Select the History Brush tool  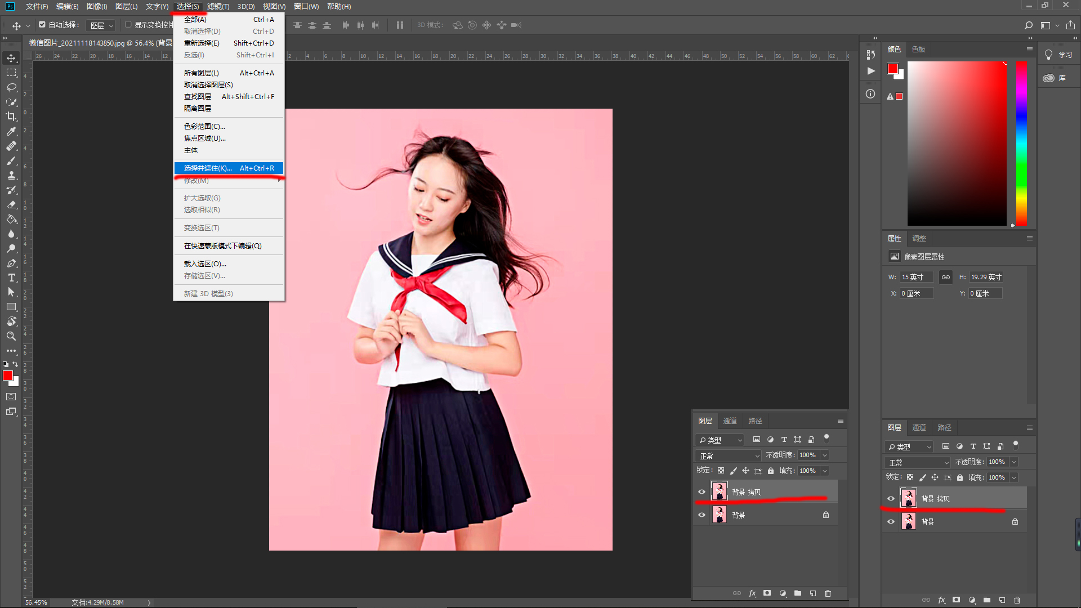pyautogui.click(x=11, y=190)
